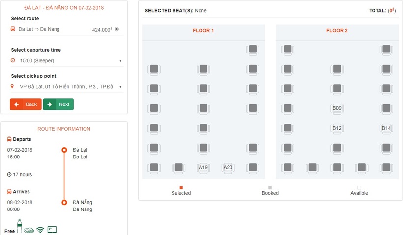
Task: Click the Đà Nẵng arrival marker on route line
Action: 64,203
